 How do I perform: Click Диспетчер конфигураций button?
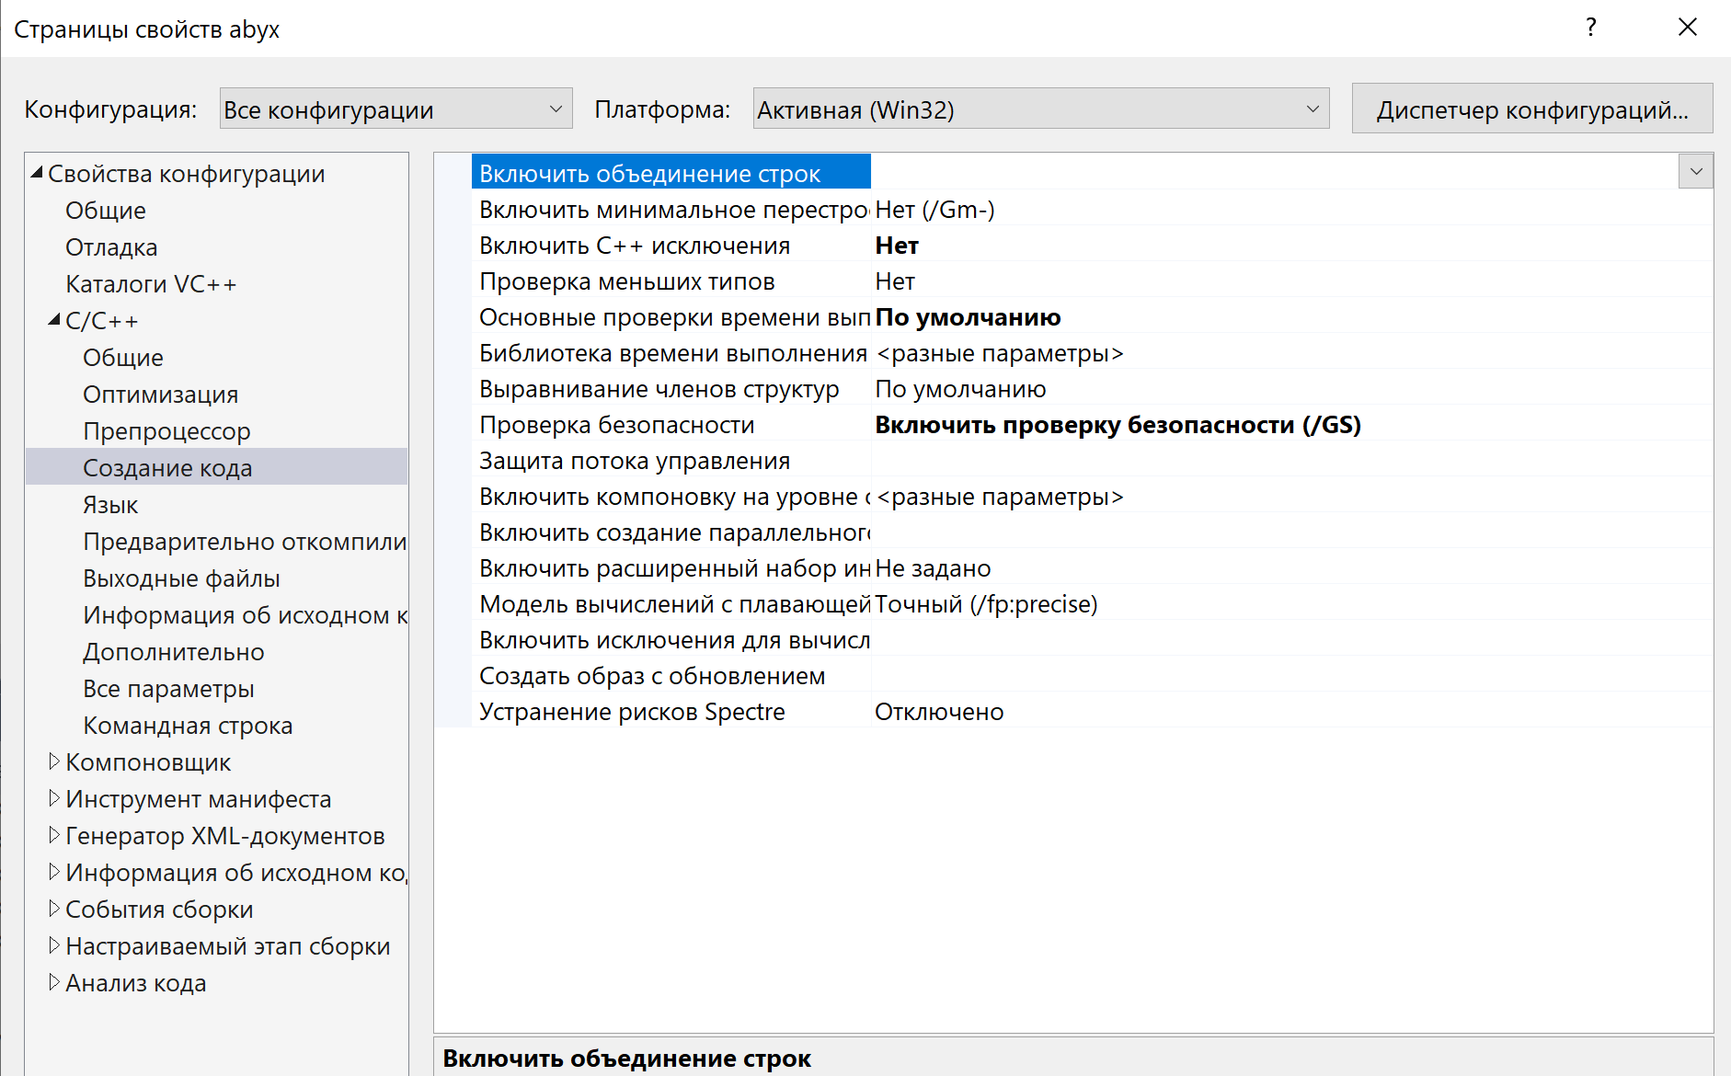(x=1531, y=109)
